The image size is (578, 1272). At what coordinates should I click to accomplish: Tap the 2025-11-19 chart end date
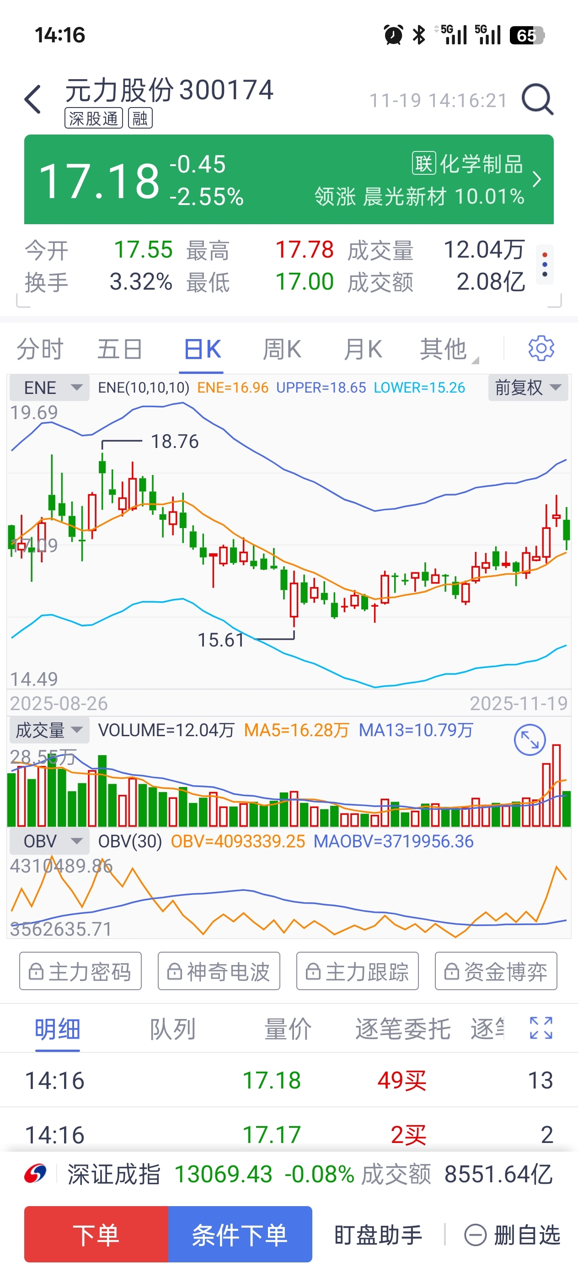pyautogui.click(x=518, y=703)
